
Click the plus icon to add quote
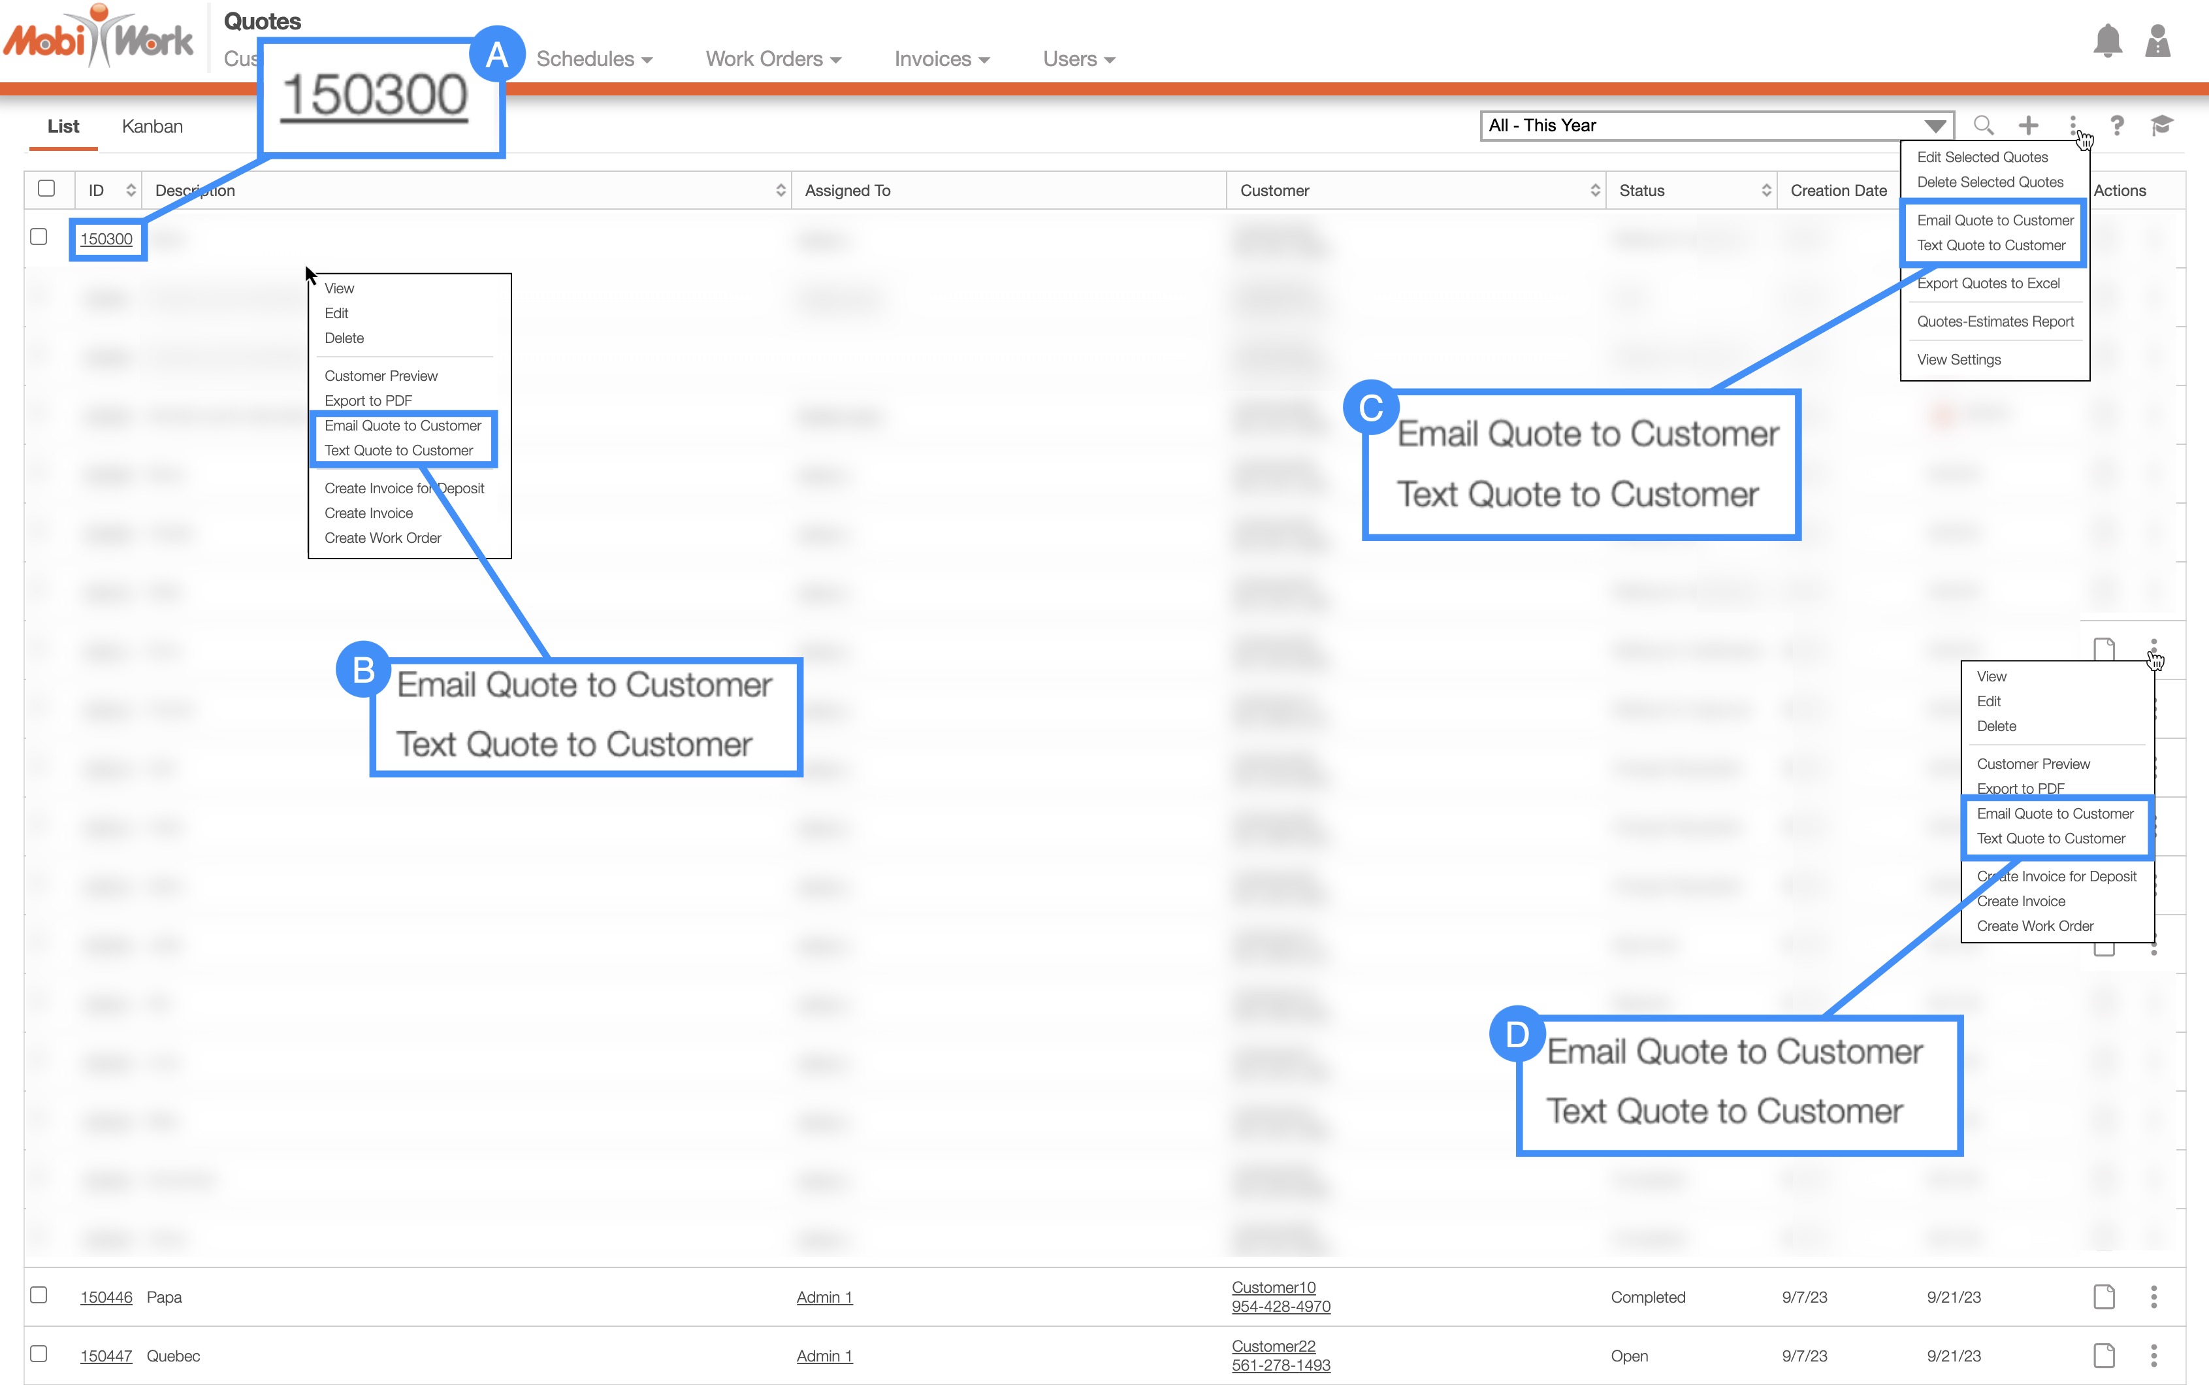(x=2029, y=125)
